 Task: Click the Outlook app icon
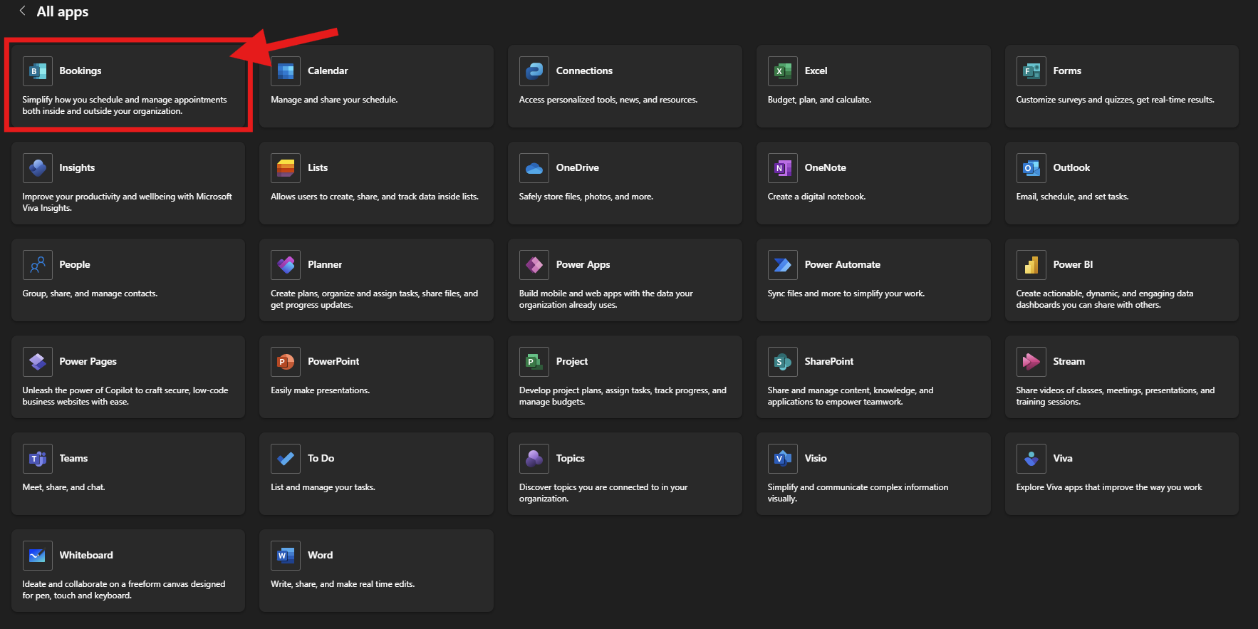tap(1031, 168)
